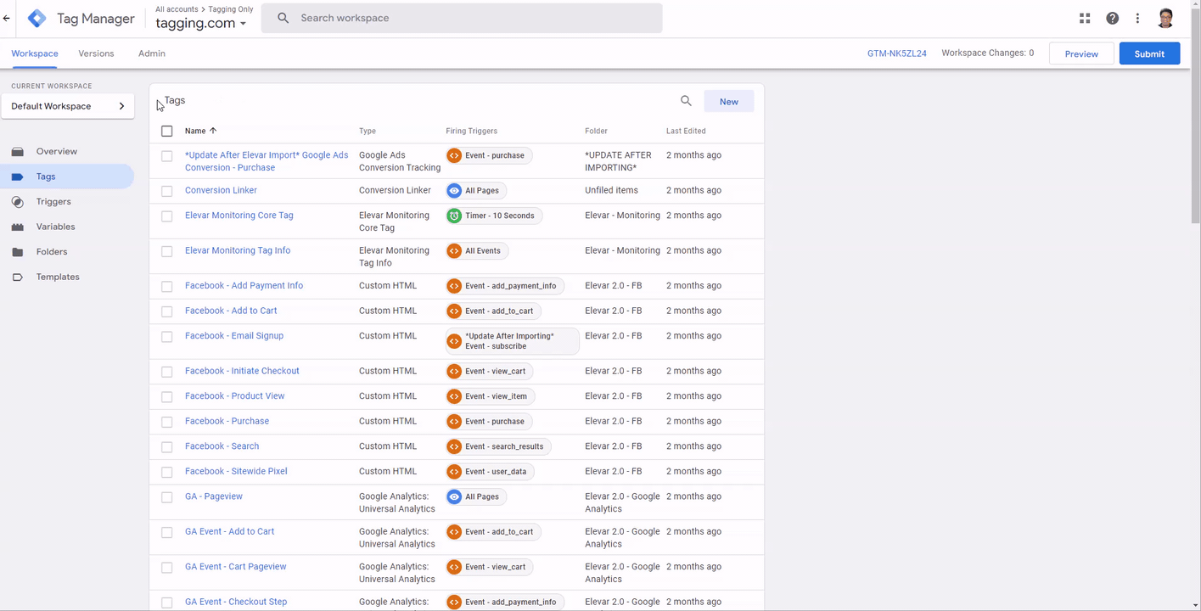
Task: Click the Submit button
Action: [x=1149, y=53]
